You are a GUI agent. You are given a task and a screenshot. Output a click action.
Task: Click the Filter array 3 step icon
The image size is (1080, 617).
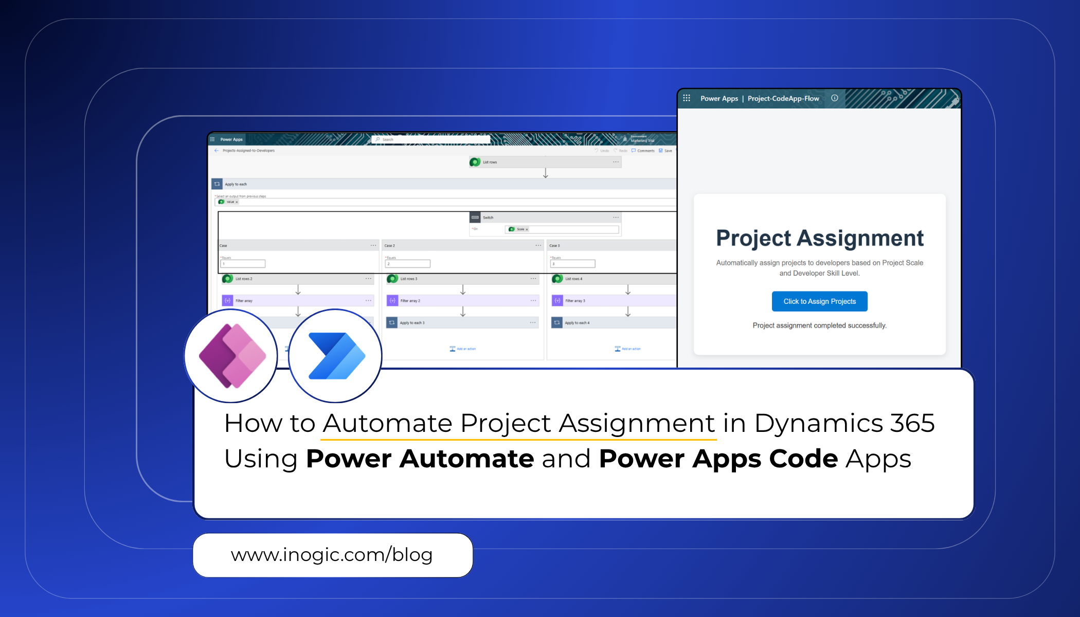click(557, 301)
